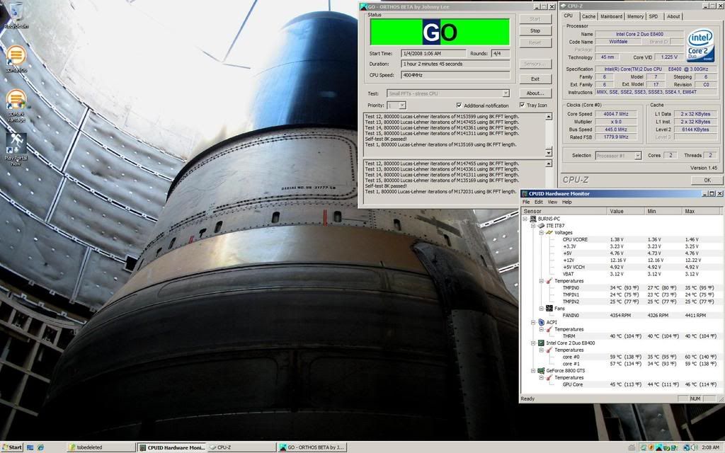725x453 pixels.
Task: Open the Recycle Bin desktop icon
Action: coord(16,16)
